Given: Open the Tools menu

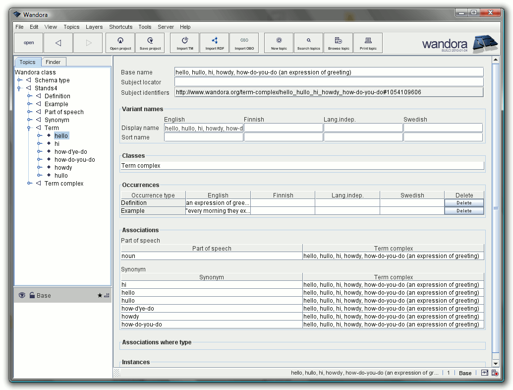Looking at the screenshot, I should (x=145, y=27).
